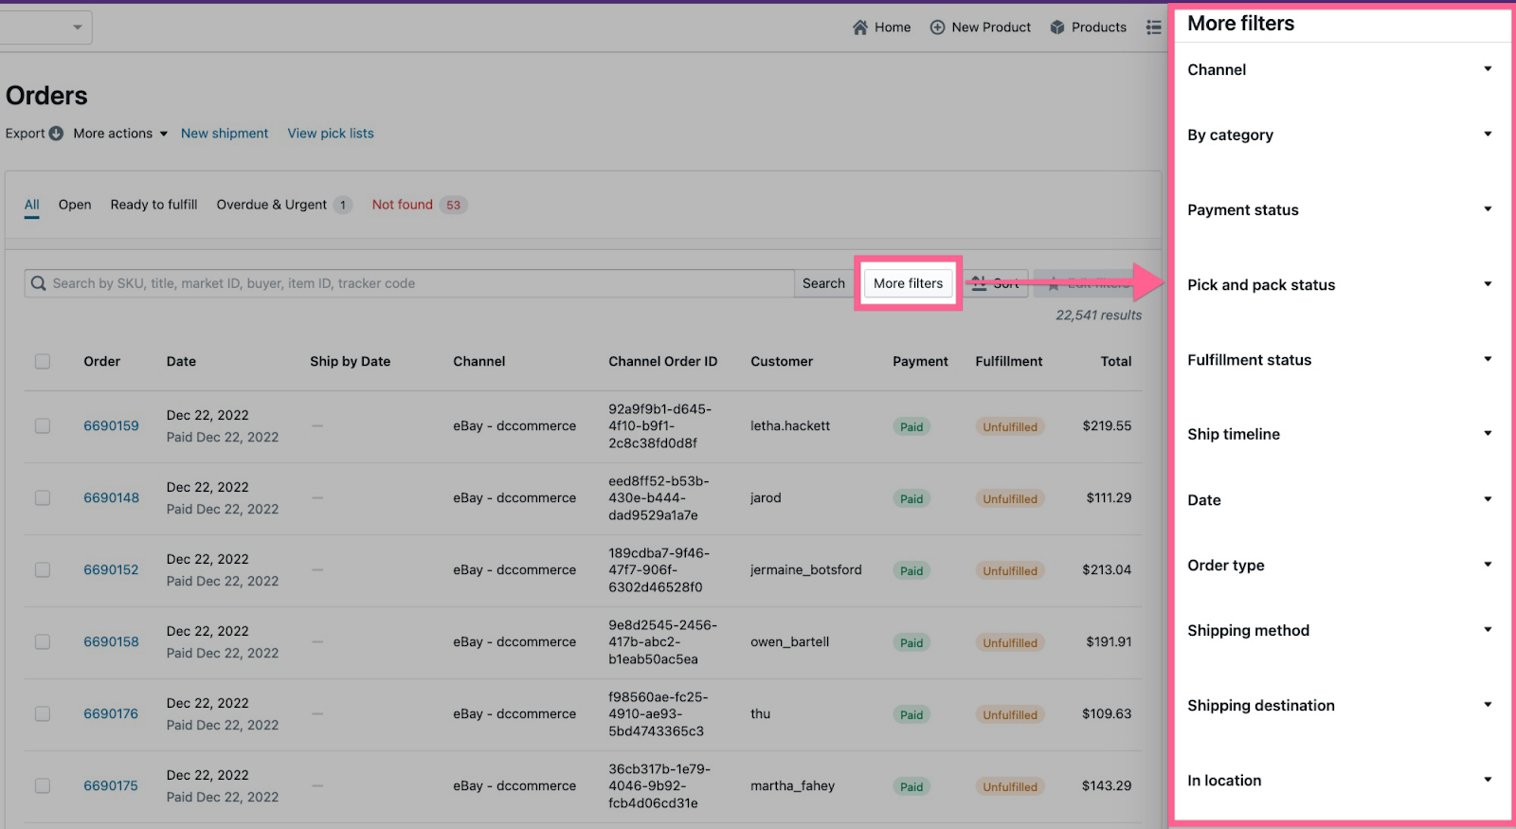Click the Export download arrow icon
The width and height of the screenshot is (1516, 829).
(56, 134)
